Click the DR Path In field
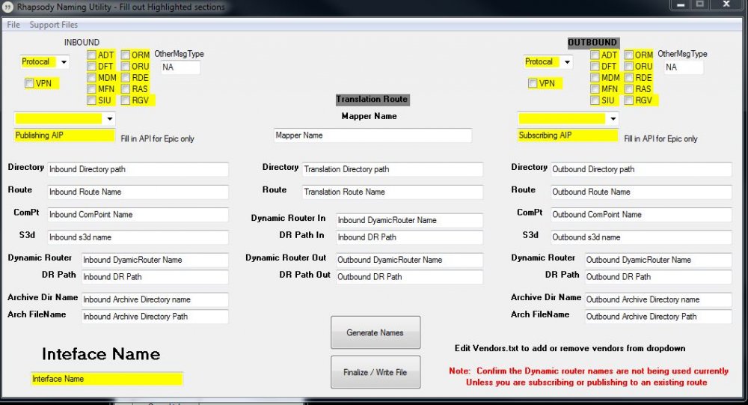 409,237
